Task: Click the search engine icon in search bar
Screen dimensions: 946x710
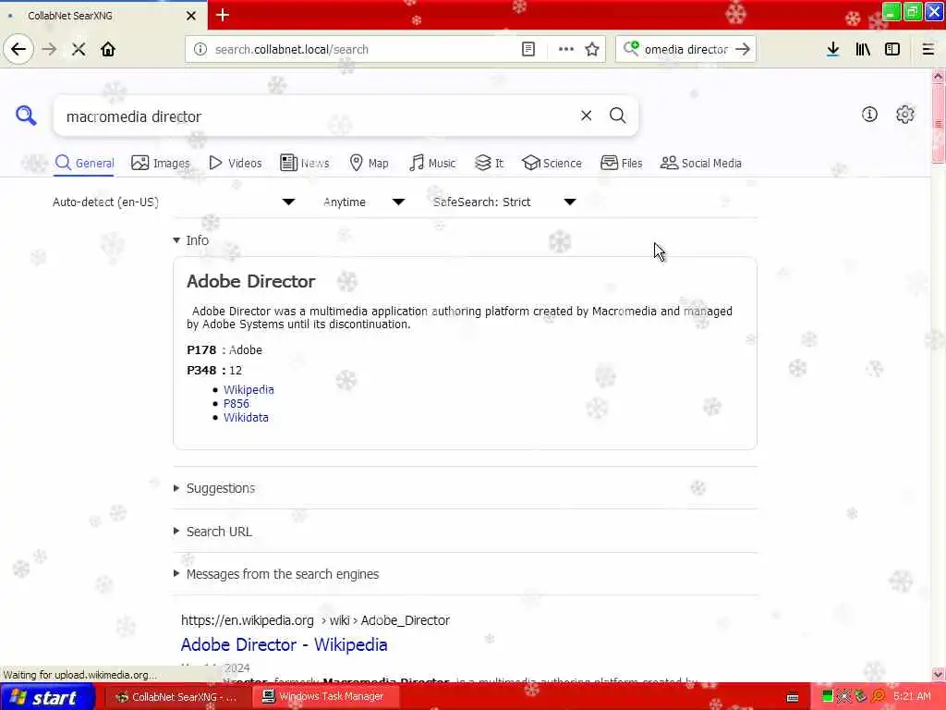Action: 631,48
